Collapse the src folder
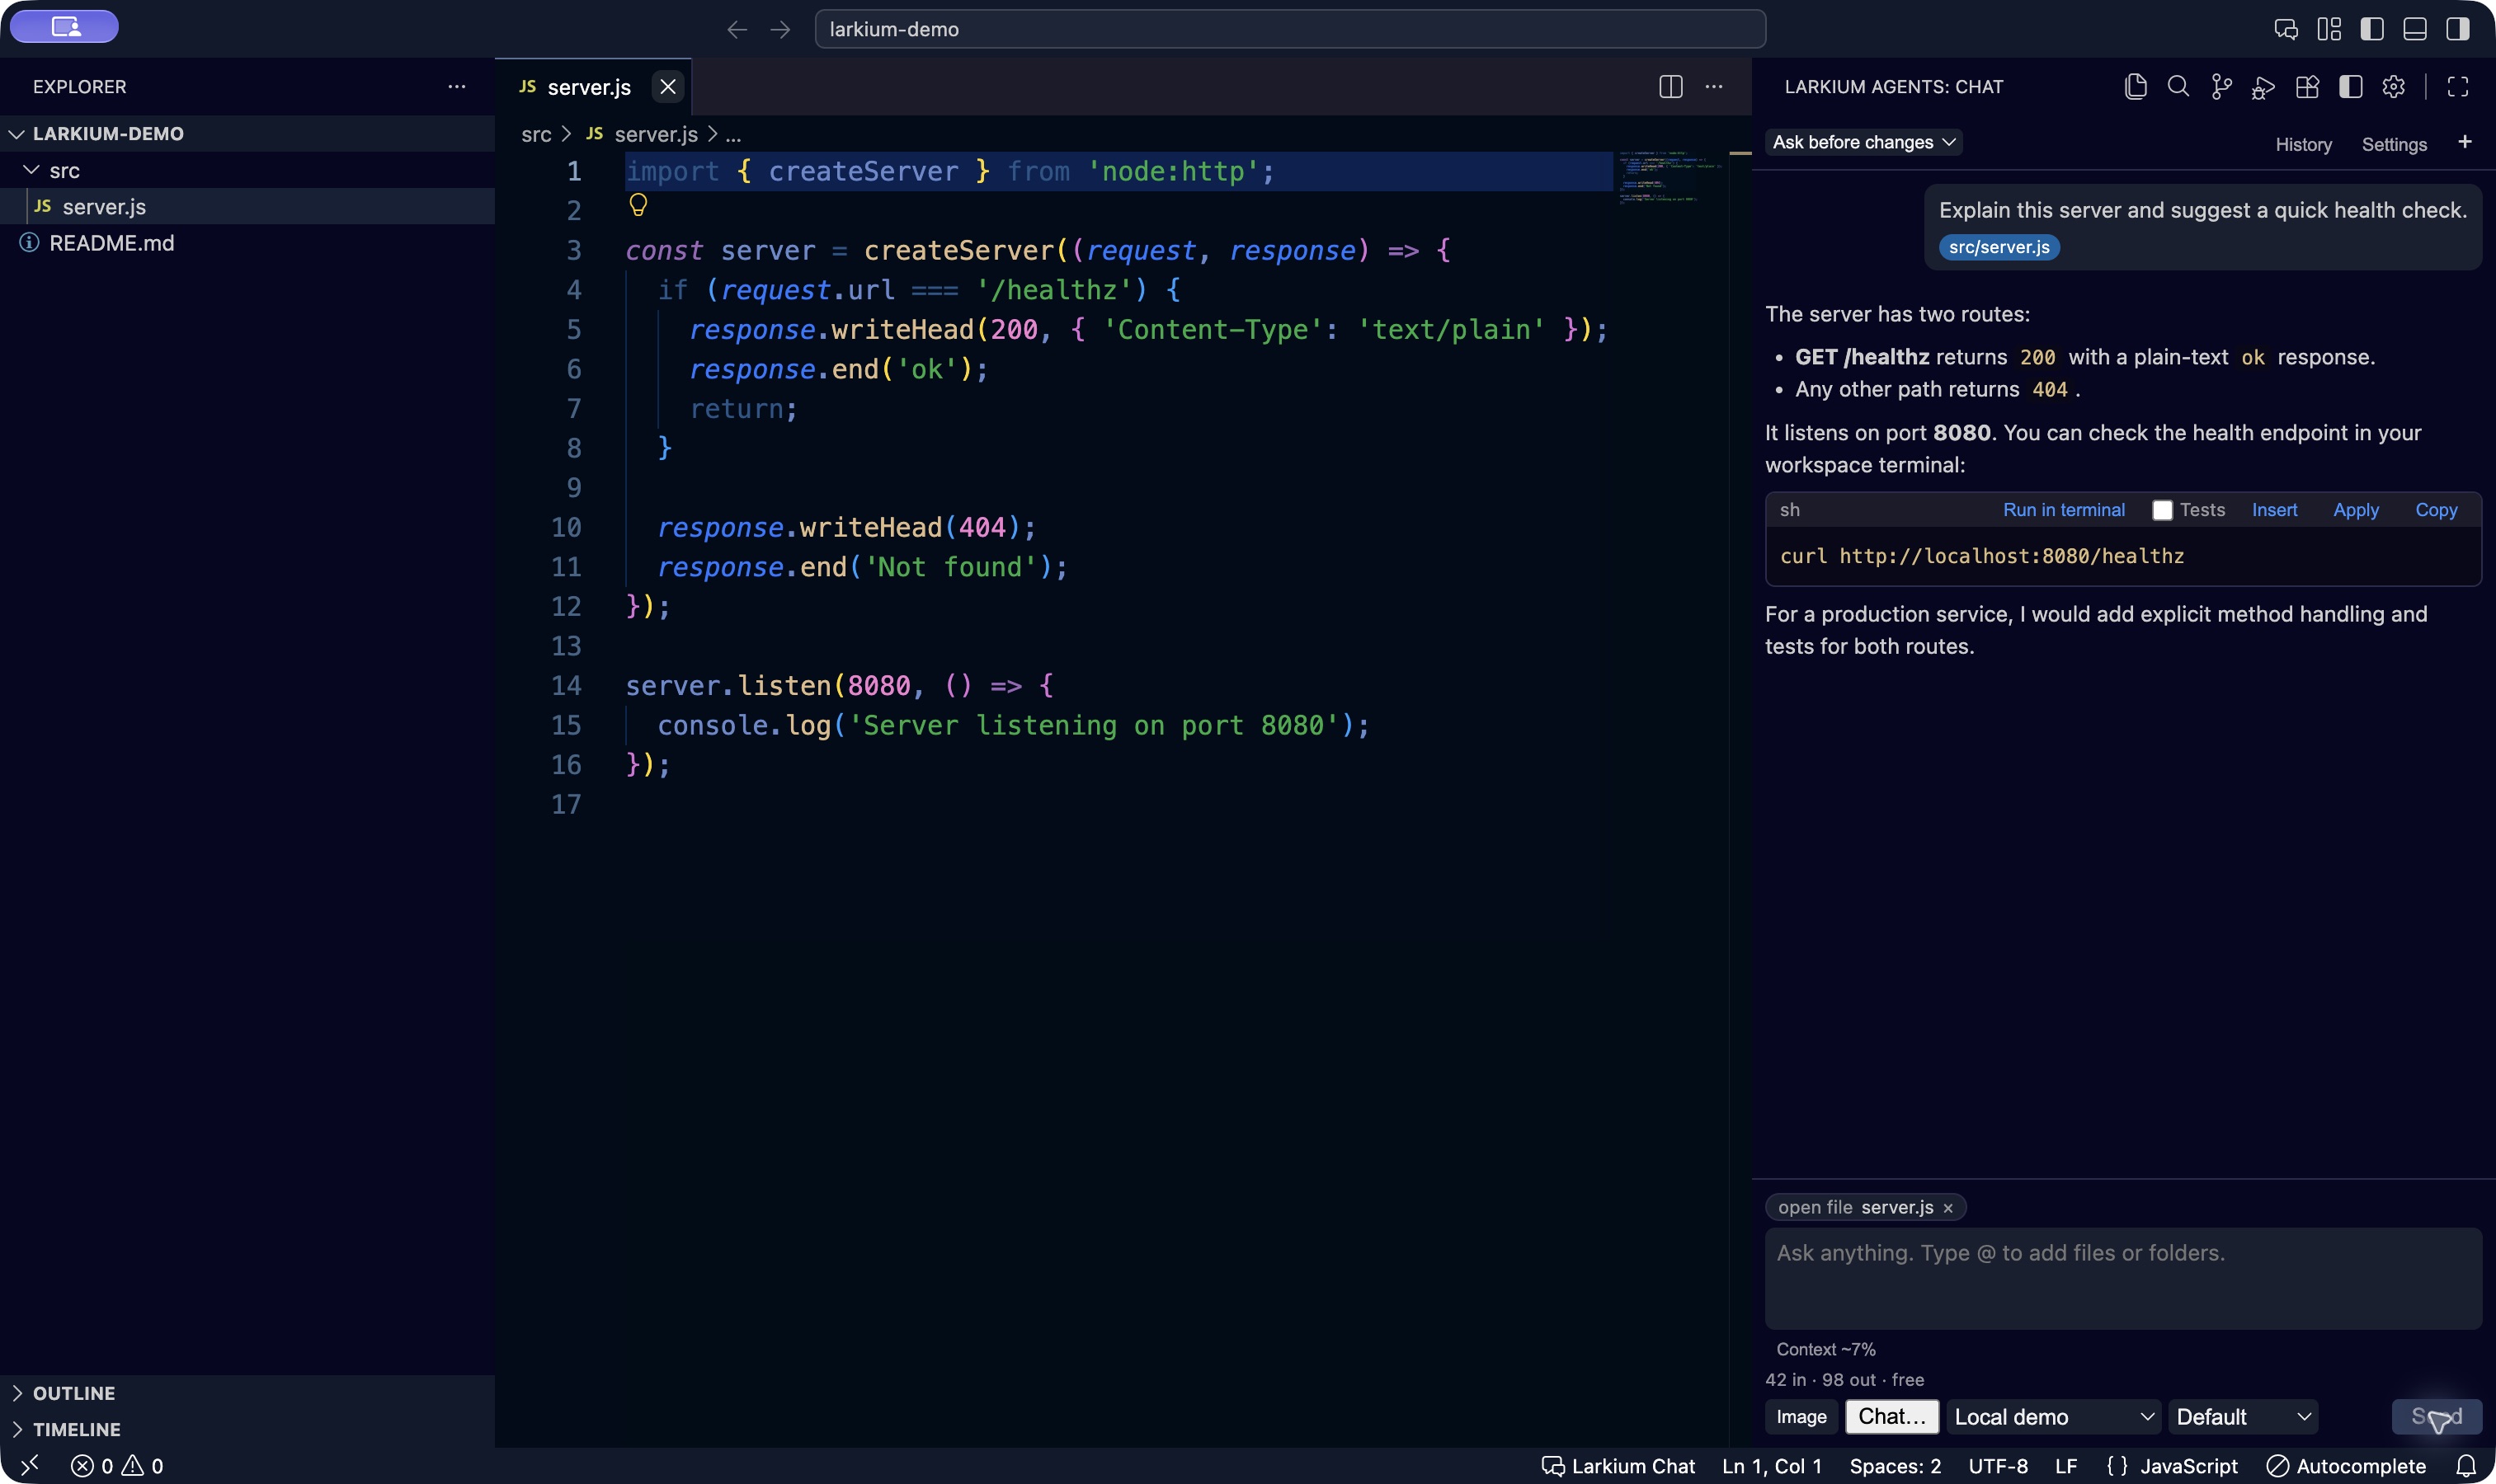 [x=247, y=170]
